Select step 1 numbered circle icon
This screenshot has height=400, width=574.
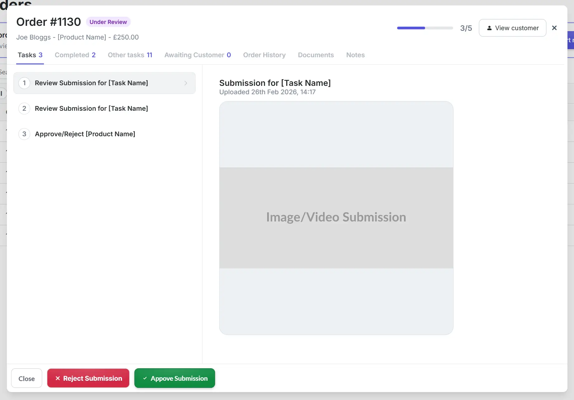pos(24,83)
